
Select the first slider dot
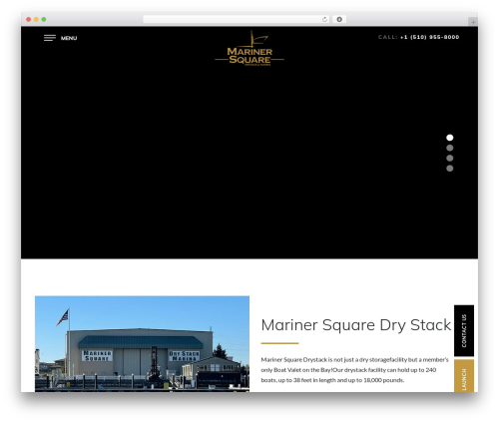point(450,138)
